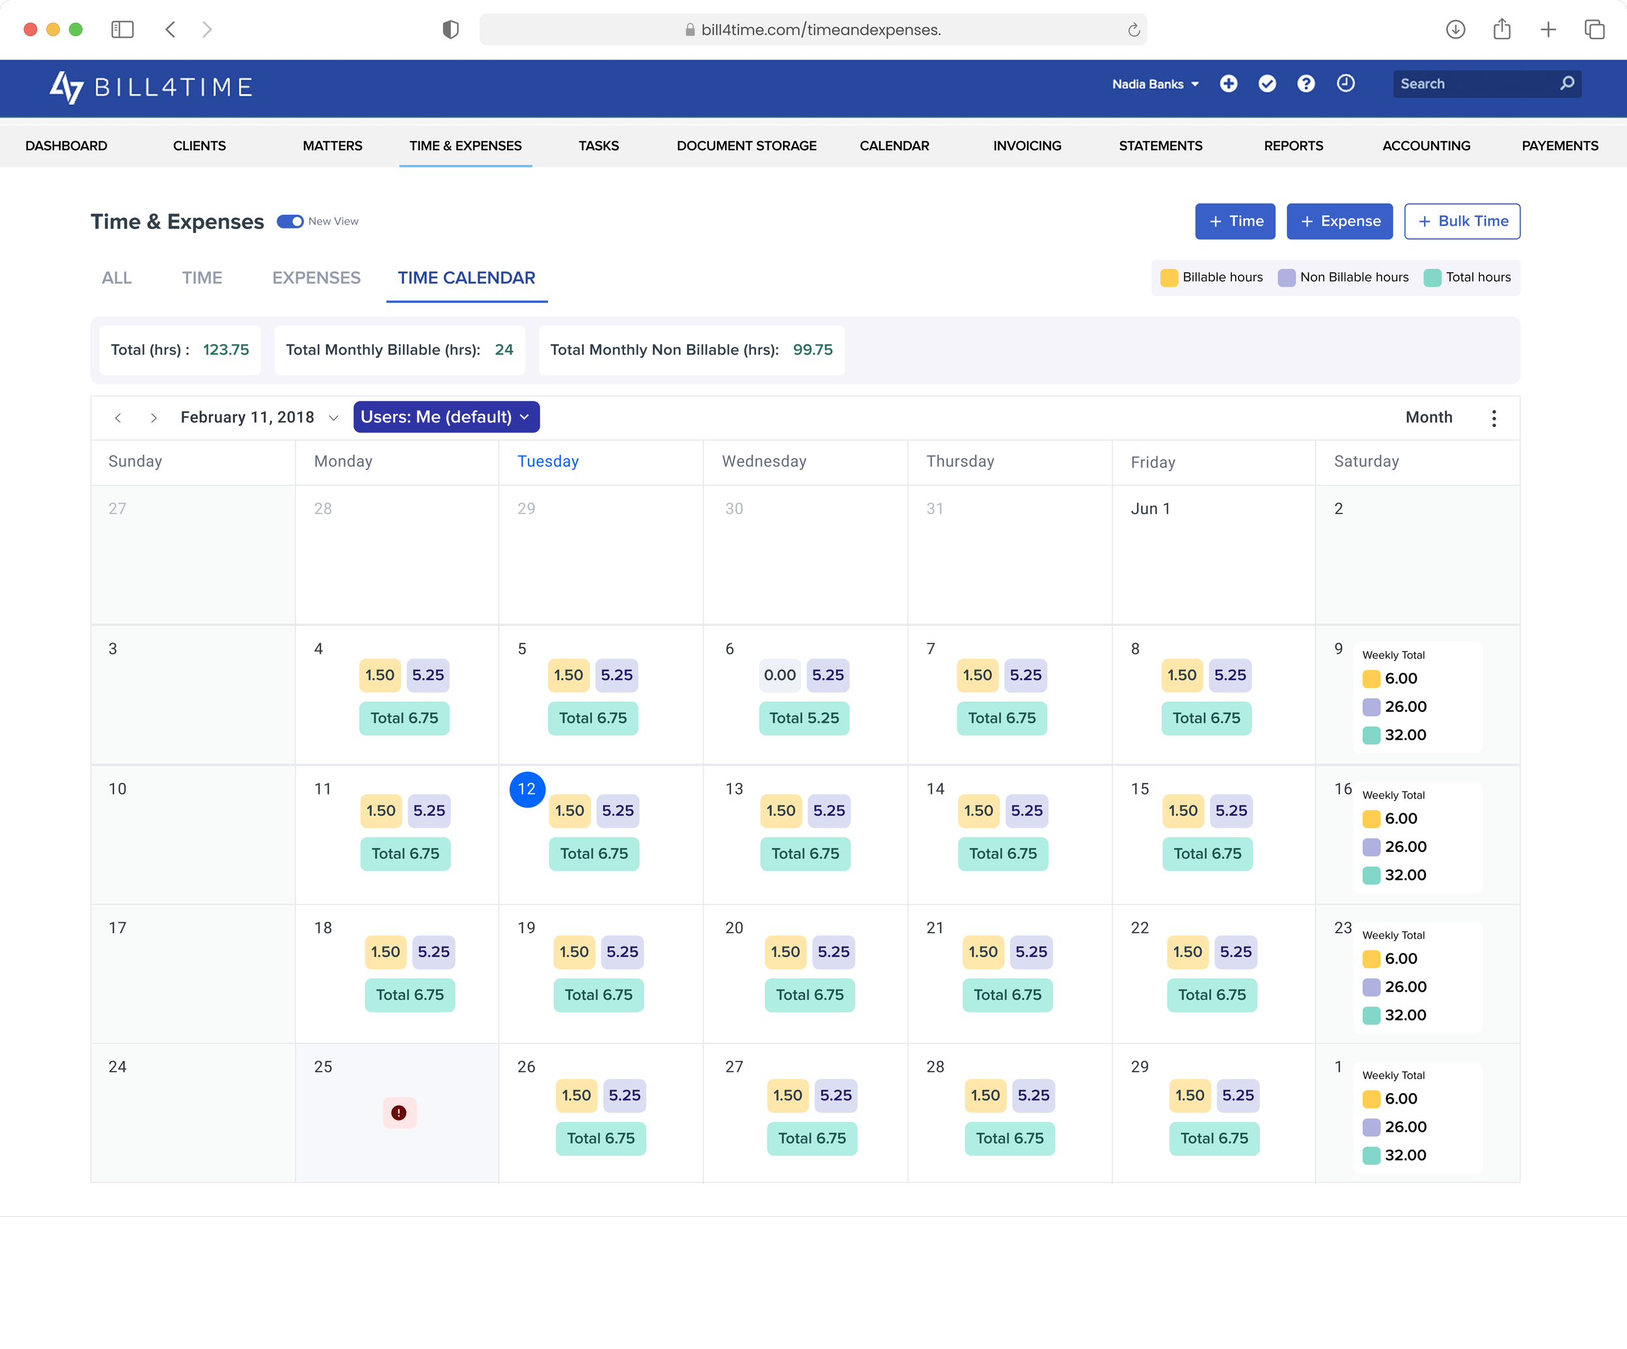
Task: Open the INVOICING menu item
Action: [1028, 146]
